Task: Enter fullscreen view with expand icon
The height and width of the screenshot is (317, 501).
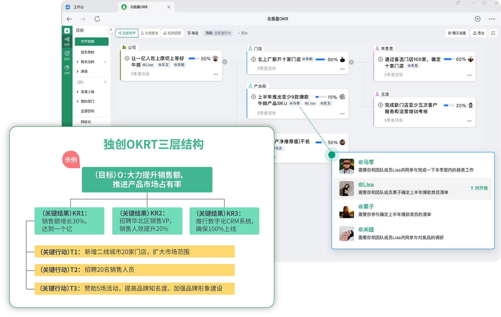Action: (x=493, y=33)
